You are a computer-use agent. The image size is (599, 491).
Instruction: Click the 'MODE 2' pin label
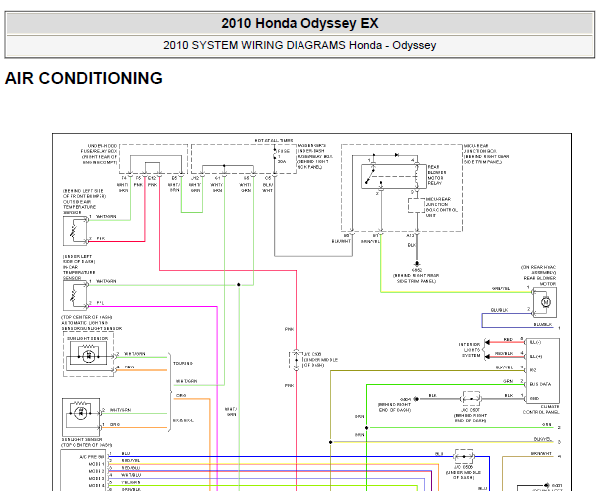click(97, 471)
